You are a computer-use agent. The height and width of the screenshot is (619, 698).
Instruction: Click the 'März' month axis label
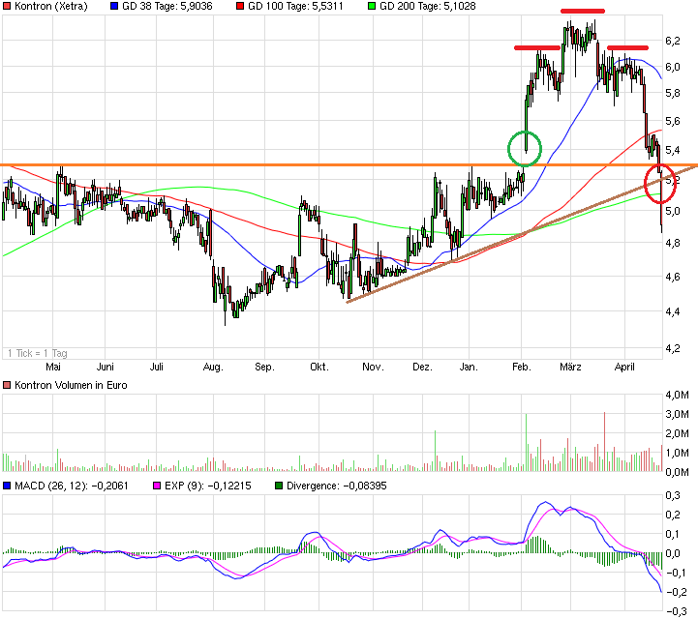[570, 367]
